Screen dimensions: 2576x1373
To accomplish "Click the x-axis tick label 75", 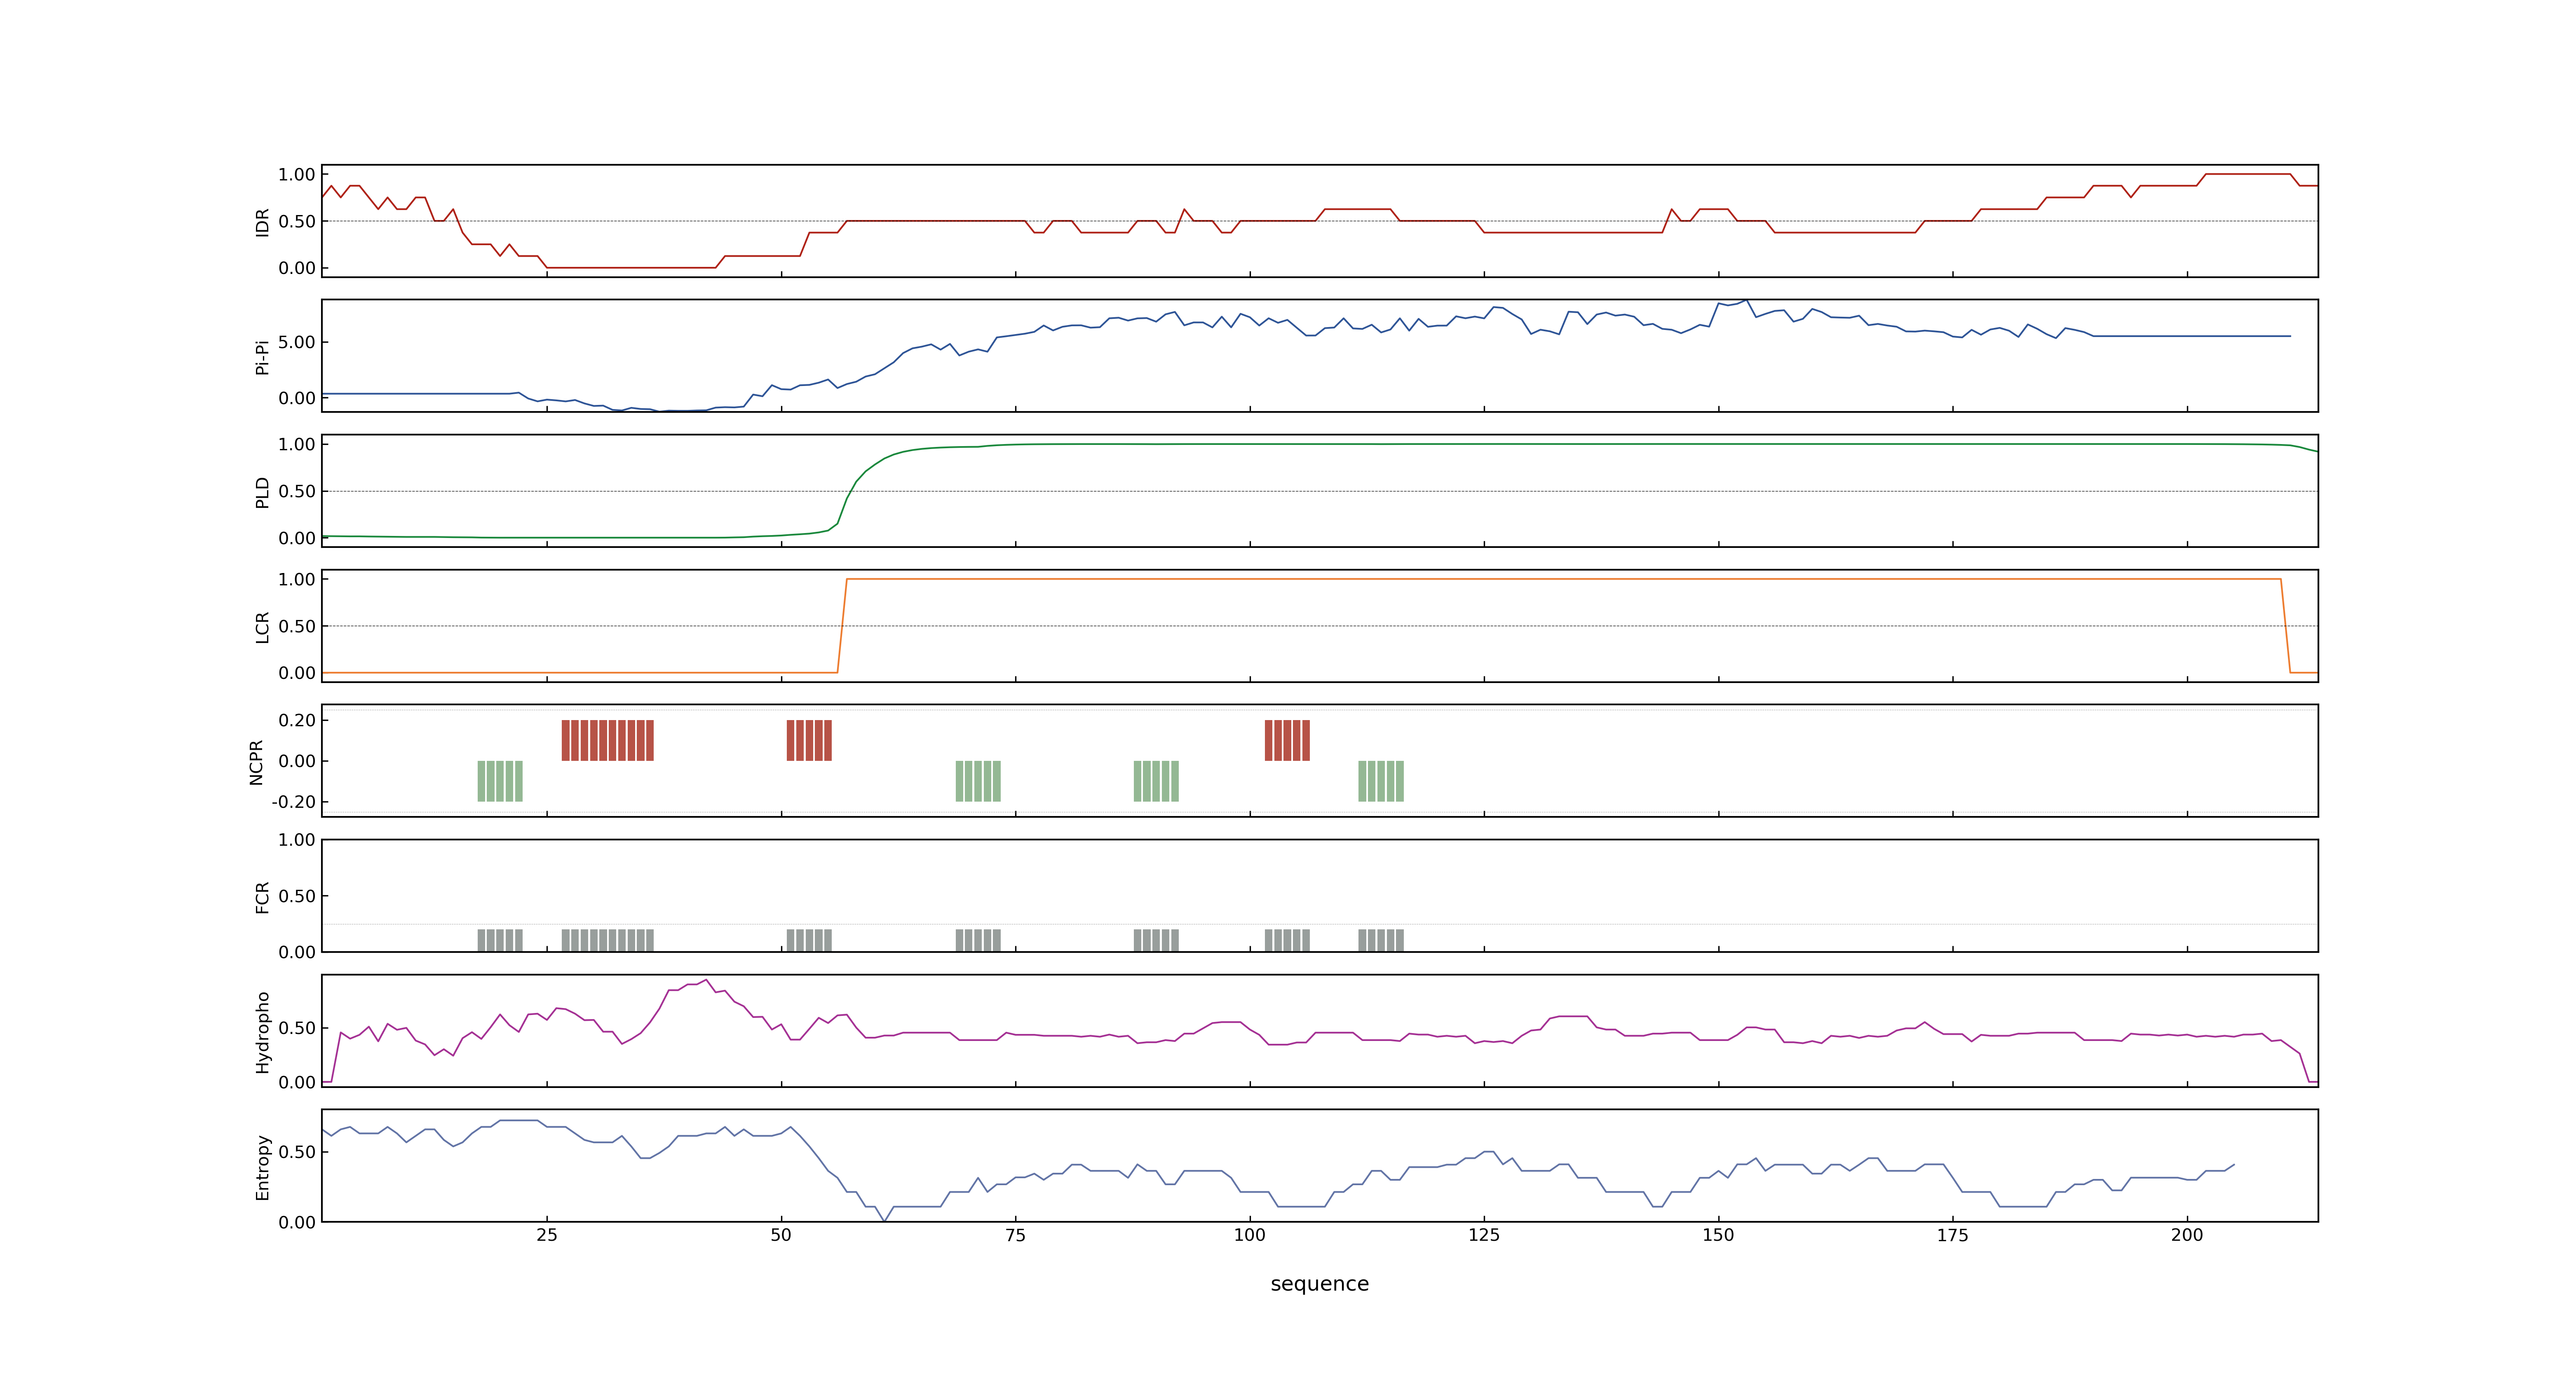I will coord(1015,1235).
